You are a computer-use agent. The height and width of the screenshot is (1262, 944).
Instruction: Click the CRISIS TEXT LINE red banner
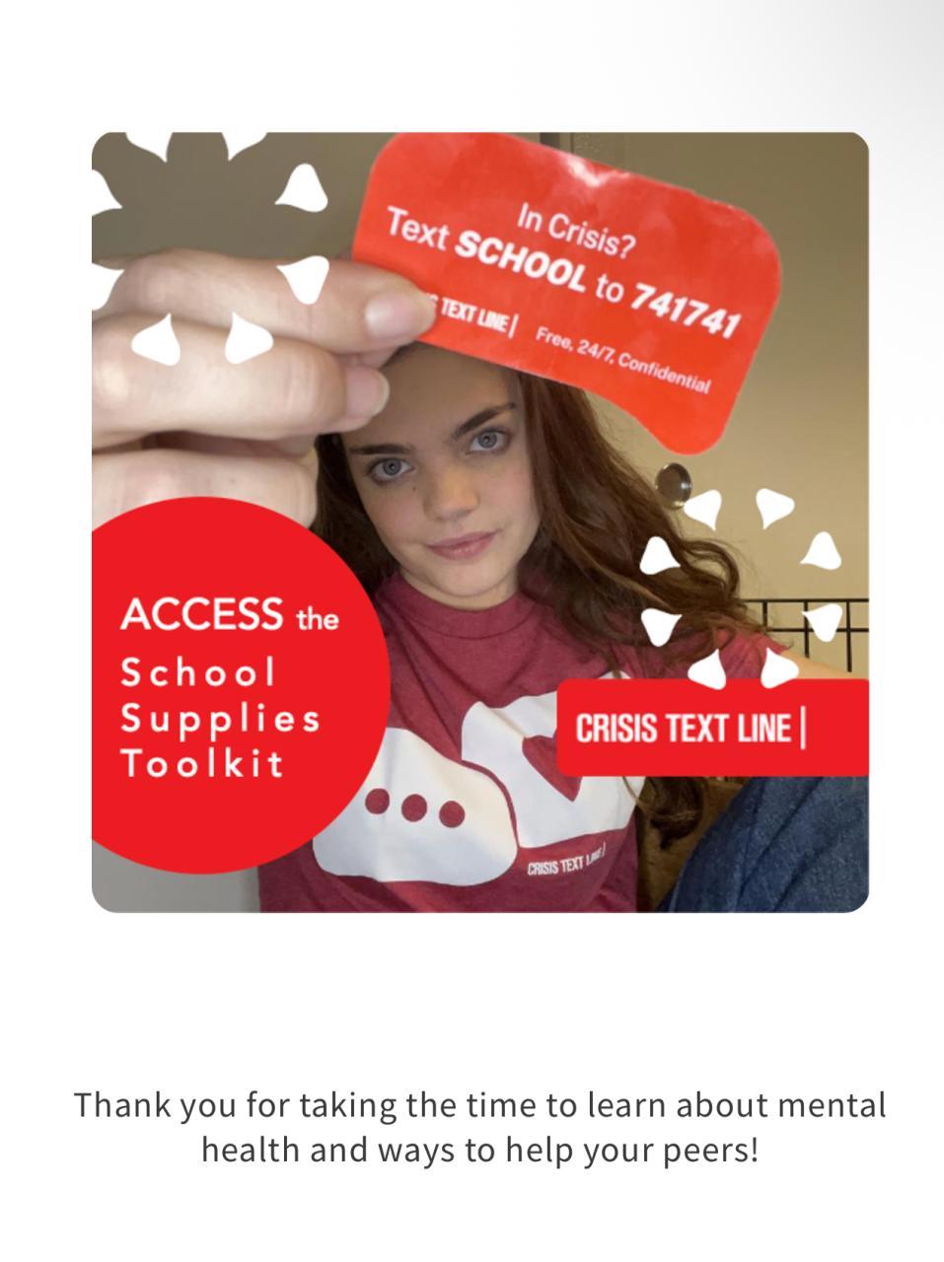point(713,728)
